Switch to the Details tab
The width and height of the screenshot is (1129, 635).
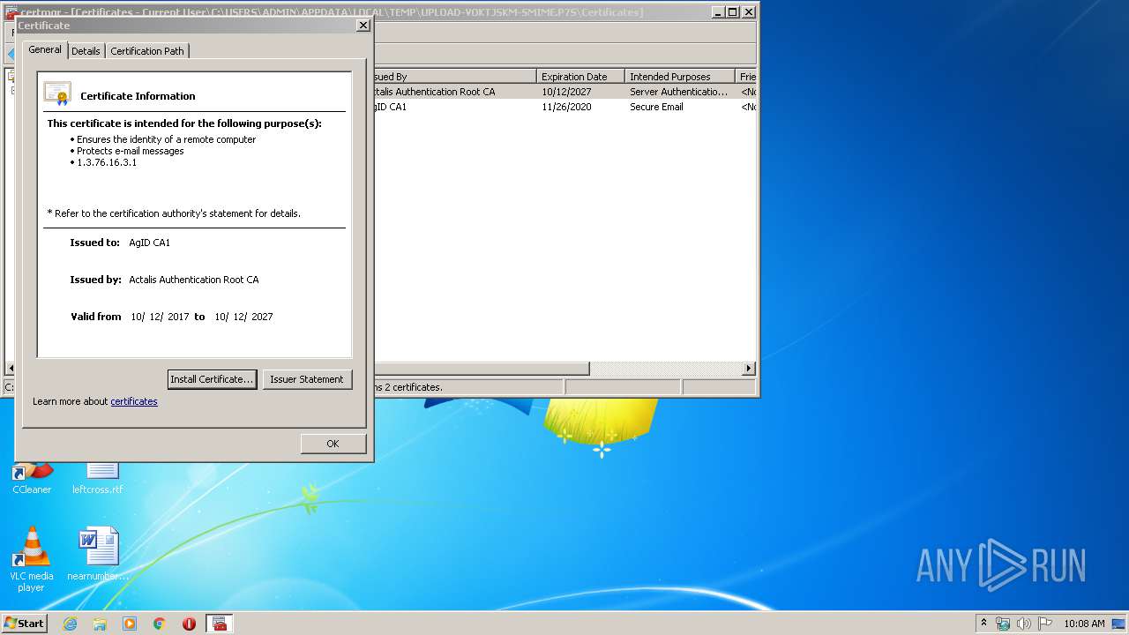[86, 51]
